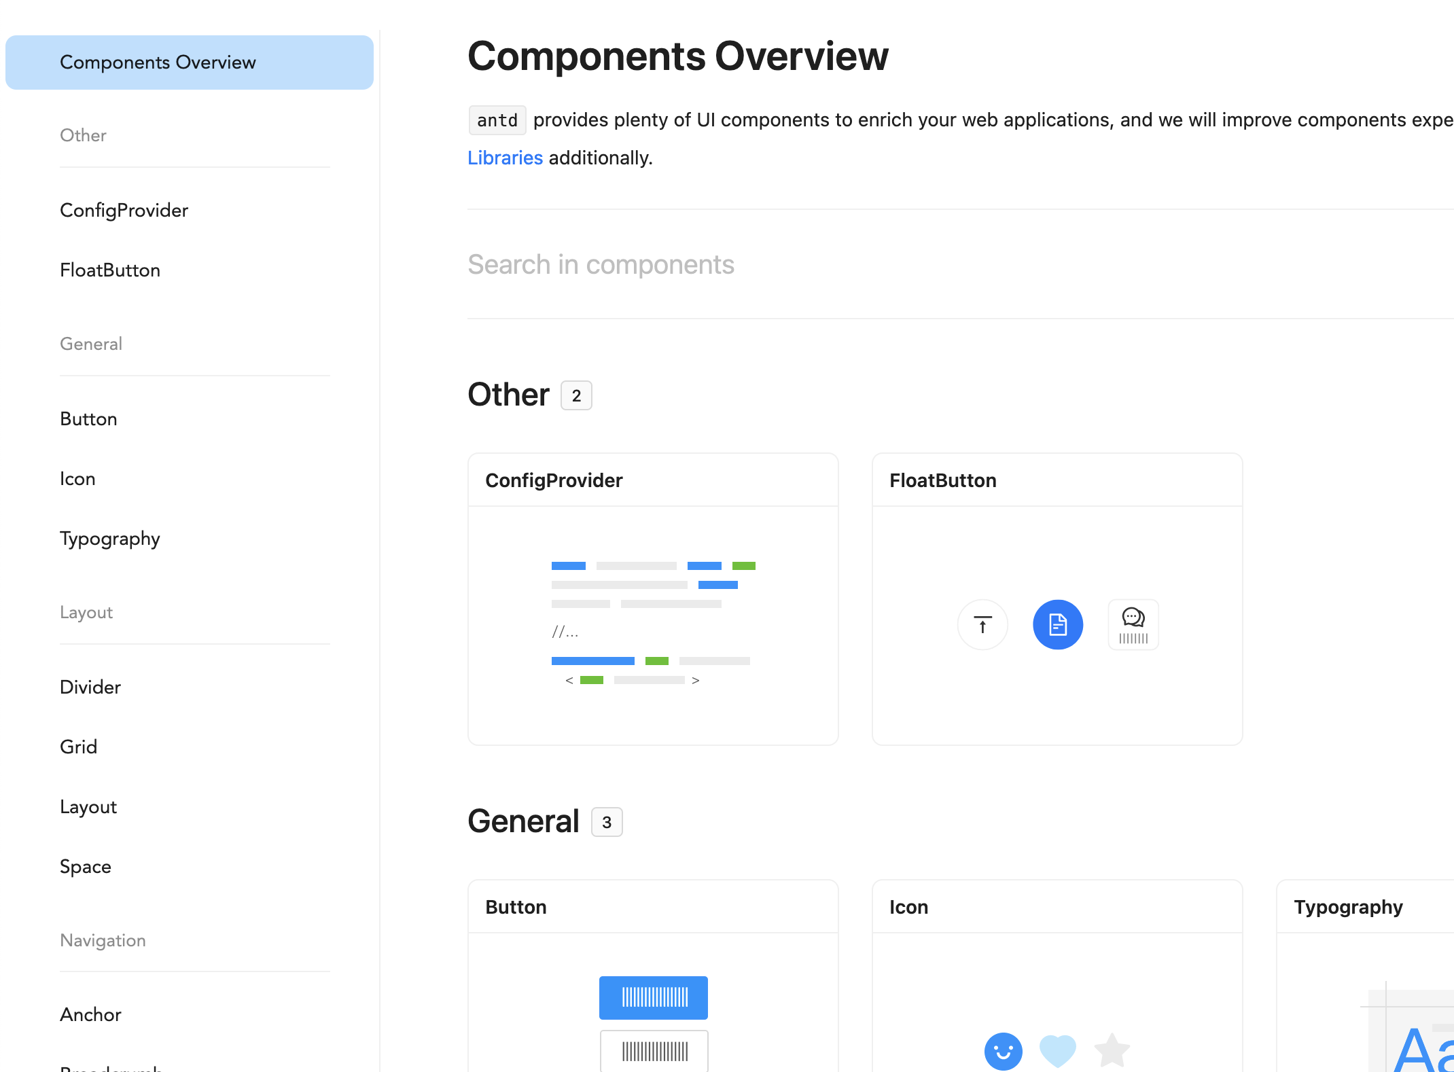Click the Other group label in sidebar
This screenshot has height=1072, width=1454.
click(x=83, y=135)
